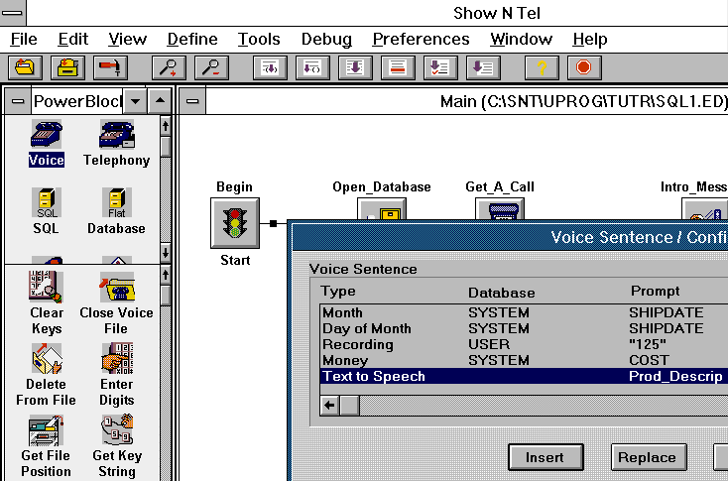Select the Voice PowerBlock category icon
Viewport: 728px width, 481px height.
point(46,135)
